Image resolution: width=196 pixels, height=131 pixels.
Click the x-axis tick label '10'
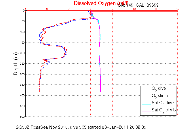pos(134,9)
